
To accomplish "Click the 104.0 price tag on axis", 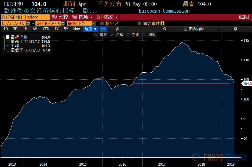I will (x=247, y=84).
